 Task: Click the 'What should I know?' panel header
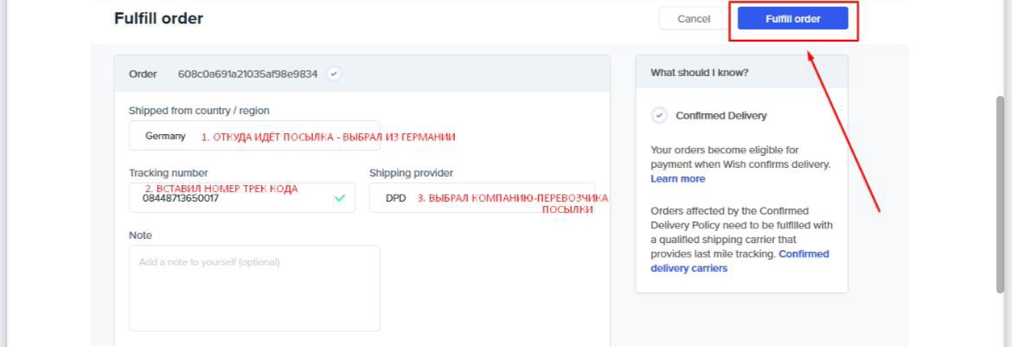(x=700, y=74)
